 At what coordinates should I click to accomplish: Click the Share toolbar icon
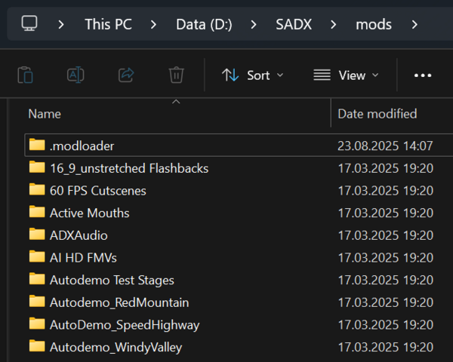coord(126,75)
